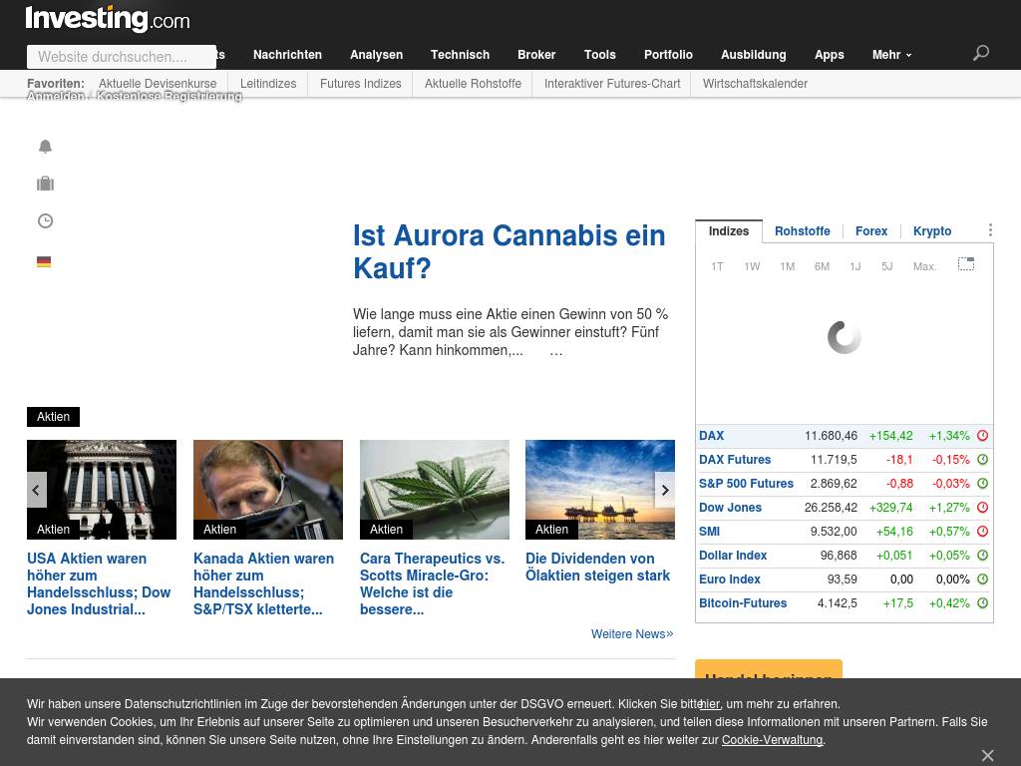This screenshot has height=766, width=1021.
Task: Open the notification bell alerts icon
Action: tap(45, 147)
